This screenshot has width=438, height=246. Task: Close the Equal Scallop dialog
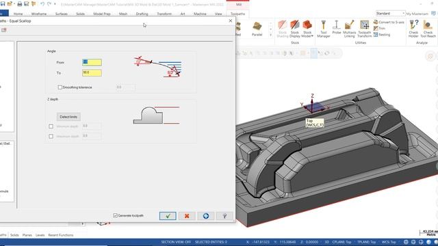click(231, 20)
